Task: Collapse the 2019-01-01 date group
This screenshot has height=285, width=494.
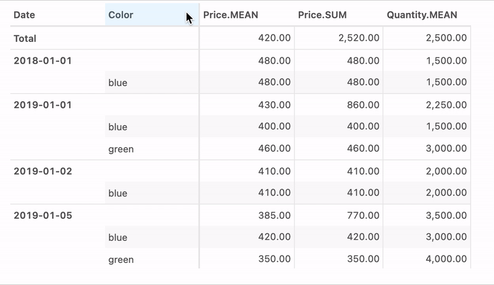Action: (x=43, y=105)
